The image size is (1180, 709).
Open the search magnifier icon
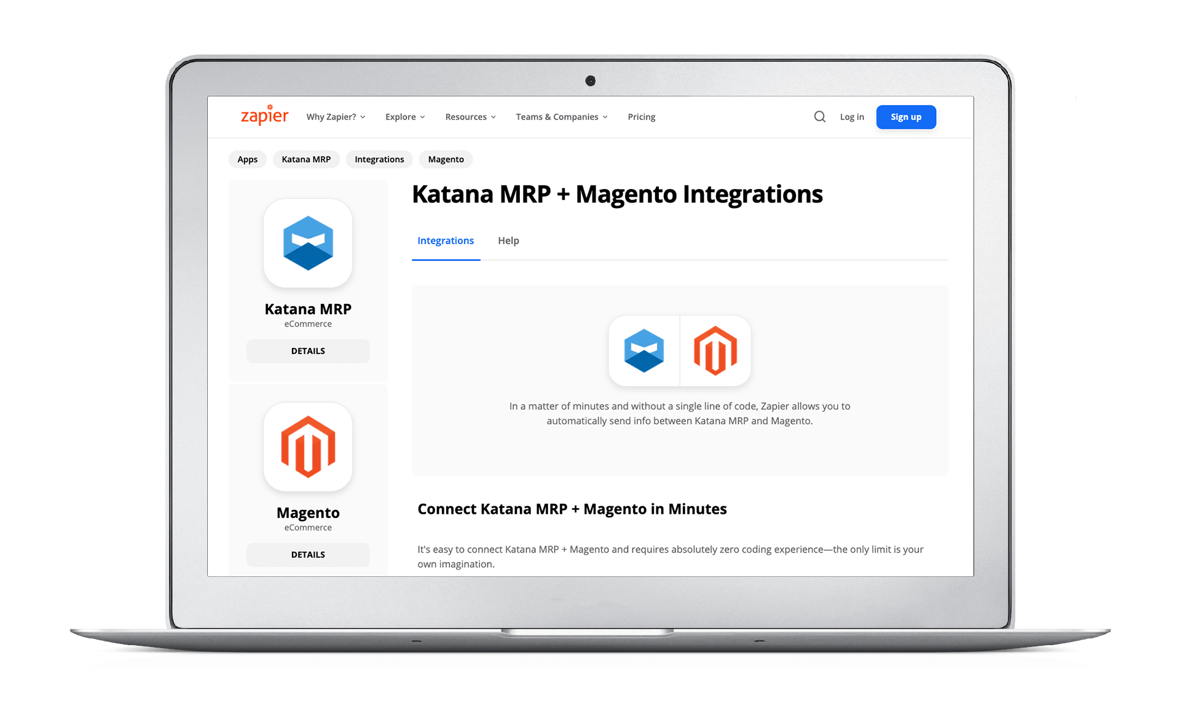(x=819, y=117)
